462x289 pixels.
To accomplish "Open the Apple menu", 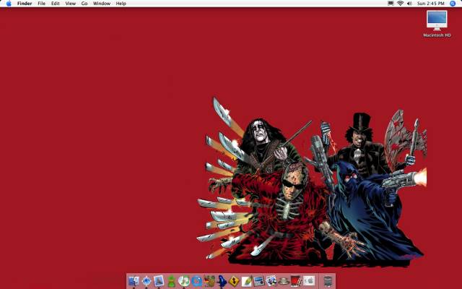I will coord(9,4).
